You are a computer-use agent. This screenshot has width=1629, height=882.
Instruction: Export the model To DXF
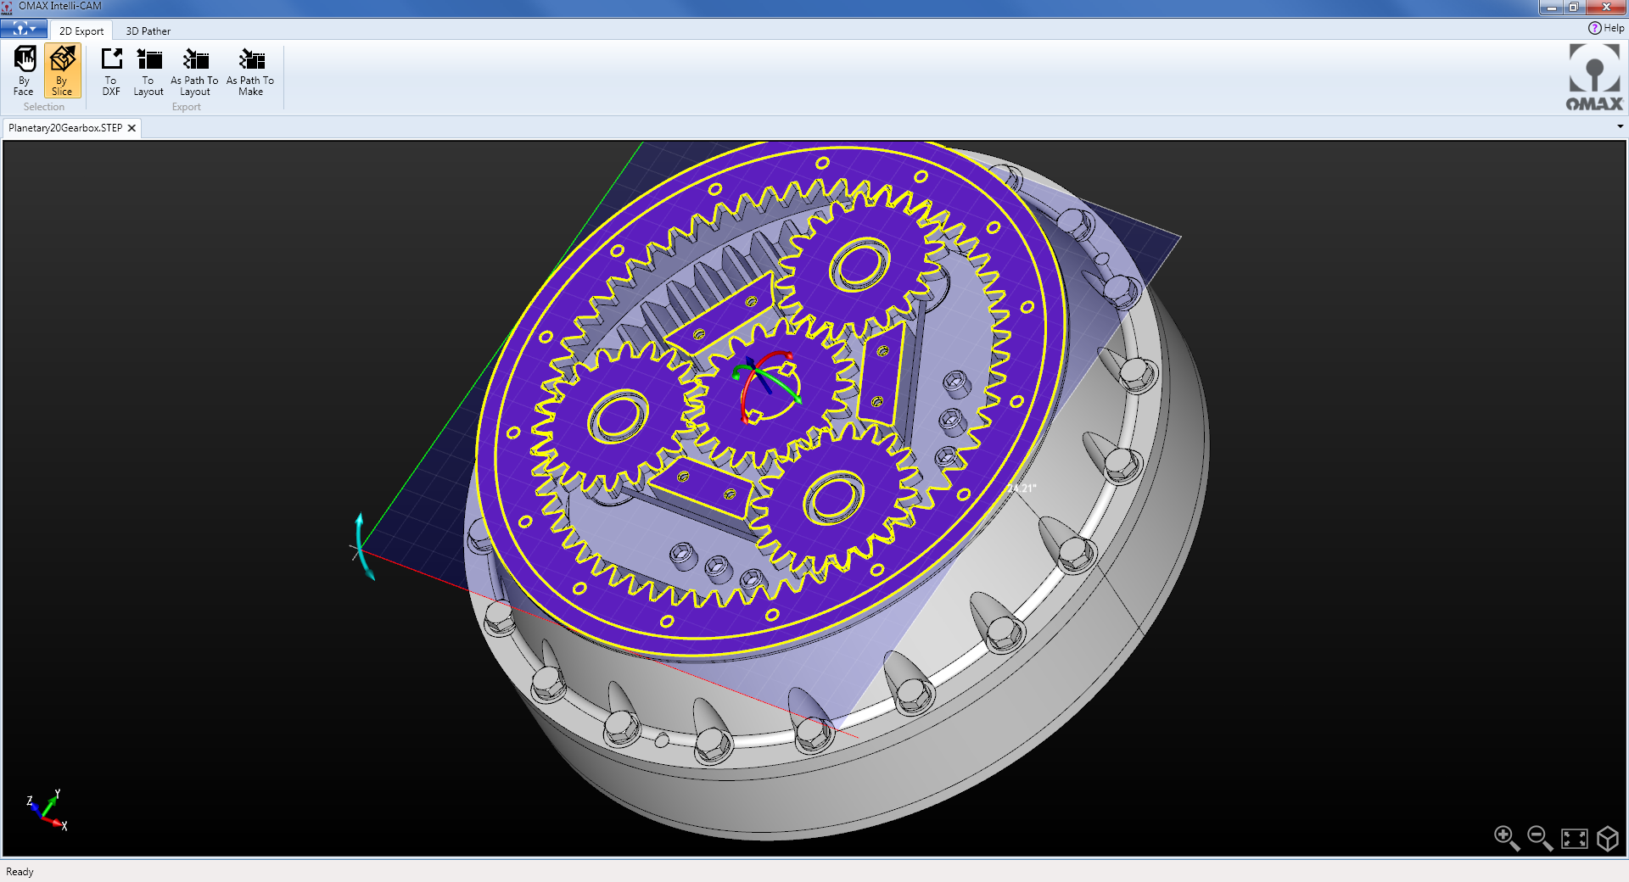110,68
